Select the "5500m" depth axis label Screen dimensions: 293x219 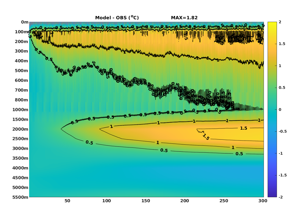[20, 197]
